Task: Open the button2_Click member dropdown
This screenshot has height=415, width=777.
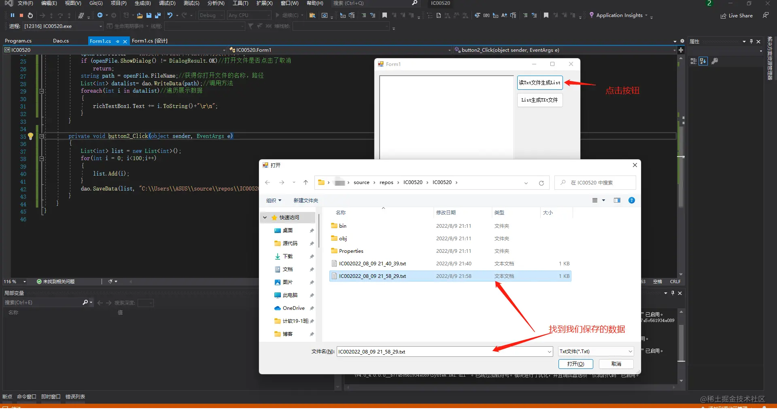Action: point(565,50)
